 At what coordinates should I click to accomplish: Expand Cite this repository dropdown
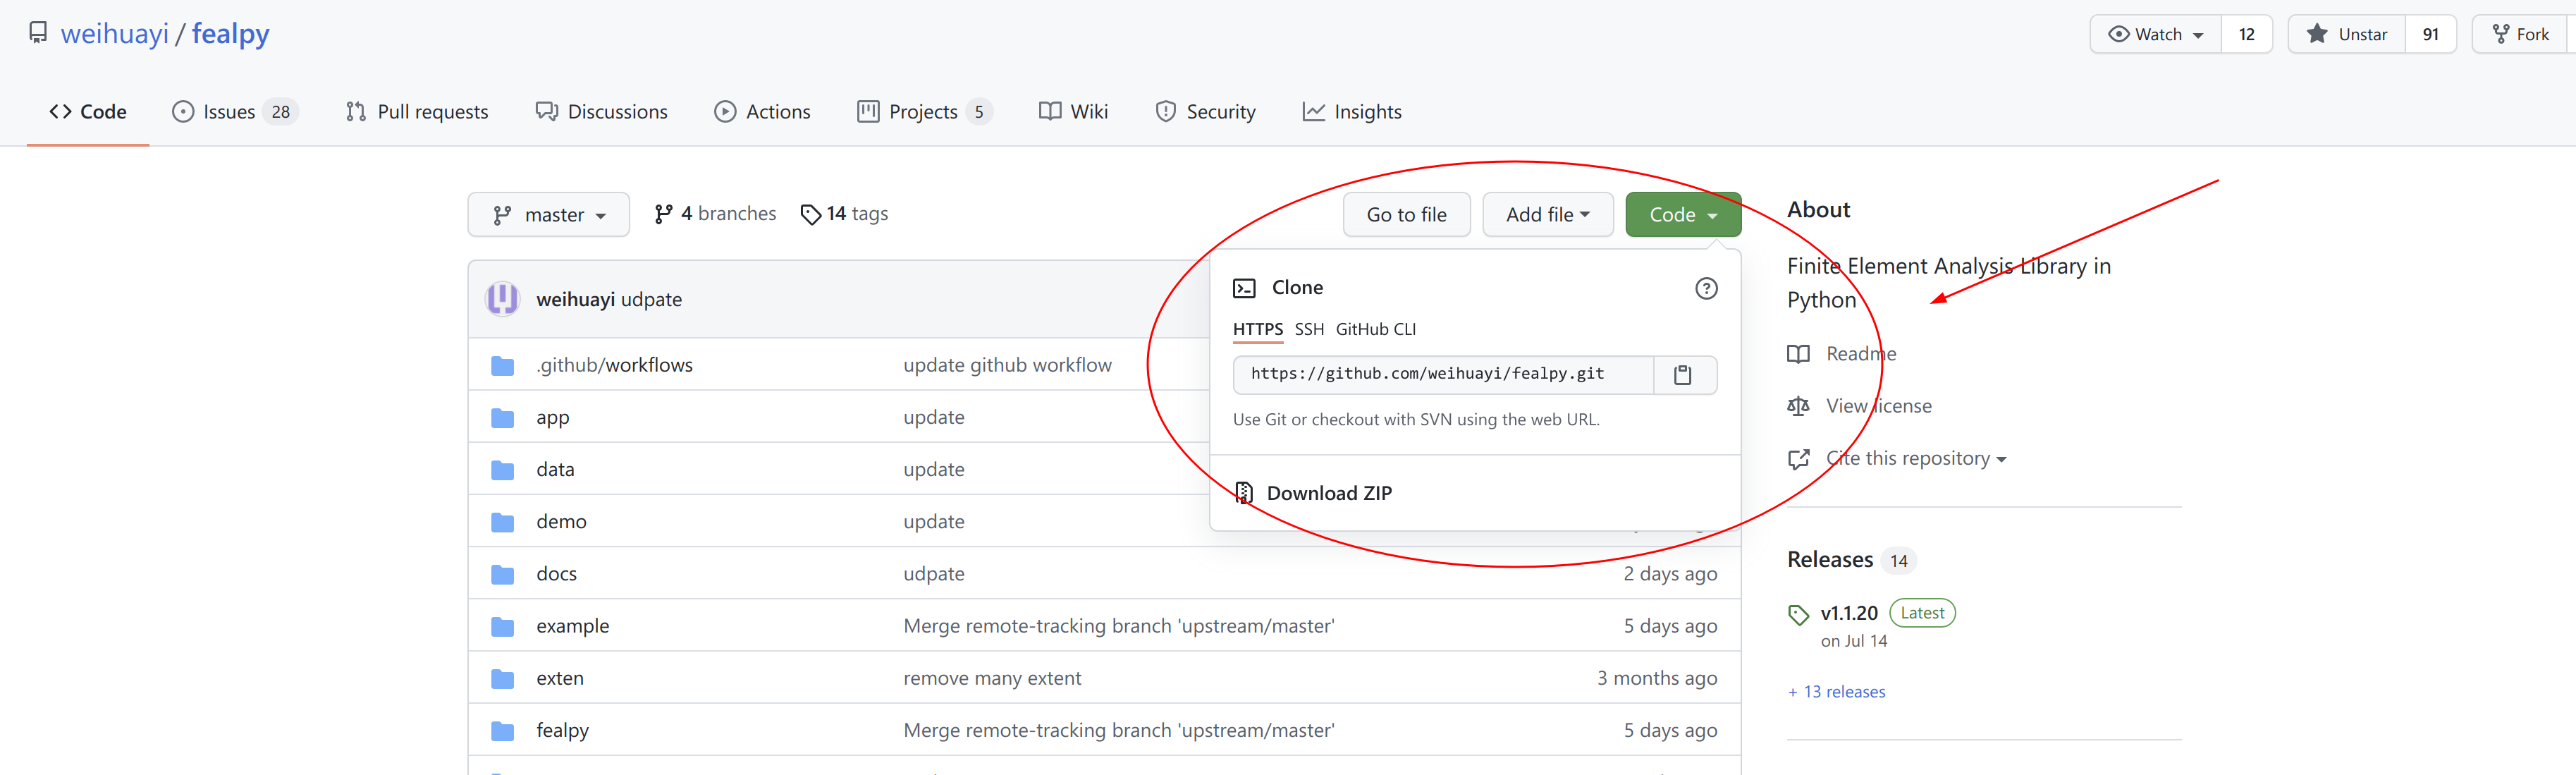click(1897, 458)
